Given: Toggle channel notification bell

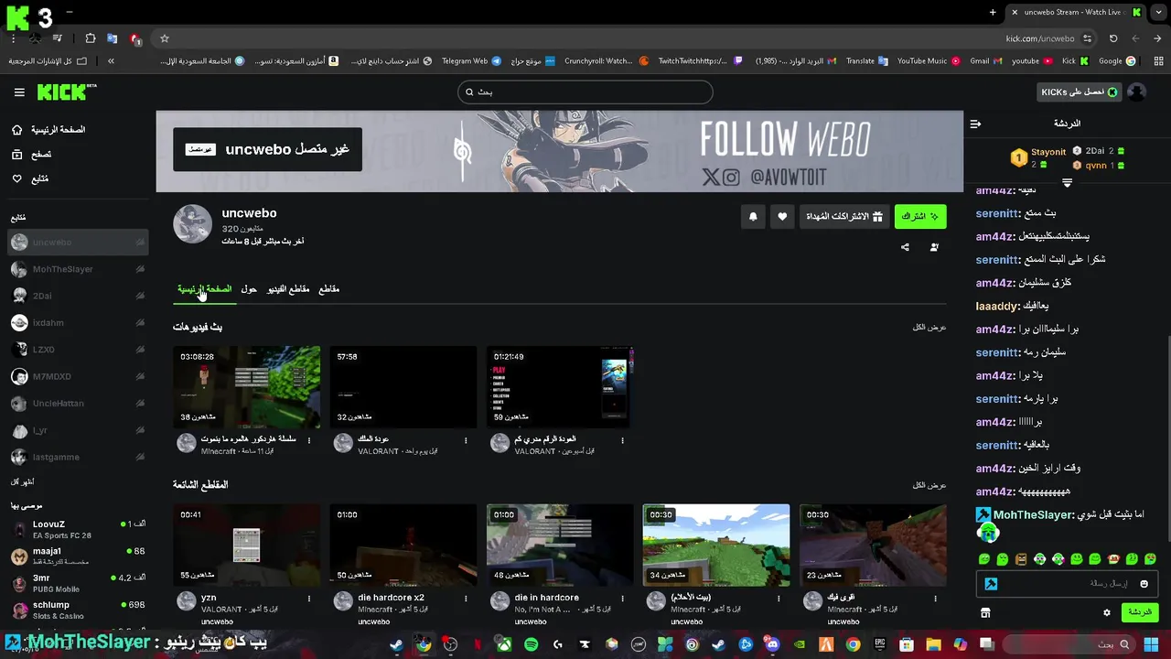Looking at the screenshot, I should click(x=753, y=217).
